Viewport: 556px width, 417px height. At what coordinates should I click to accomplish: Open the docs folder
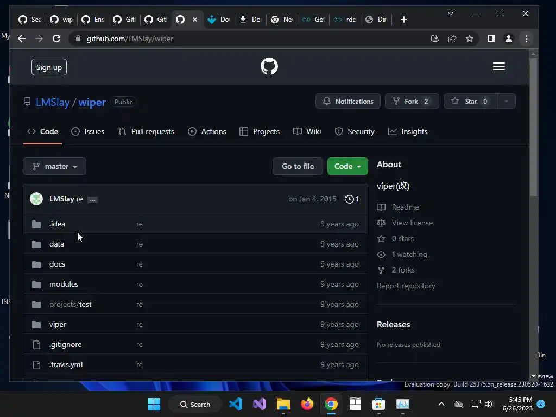[x=57, y=264]
